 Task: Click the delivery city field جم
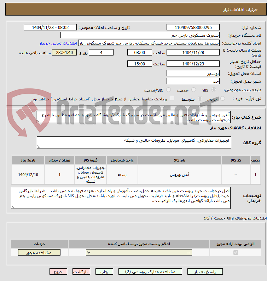click(193, 81)
